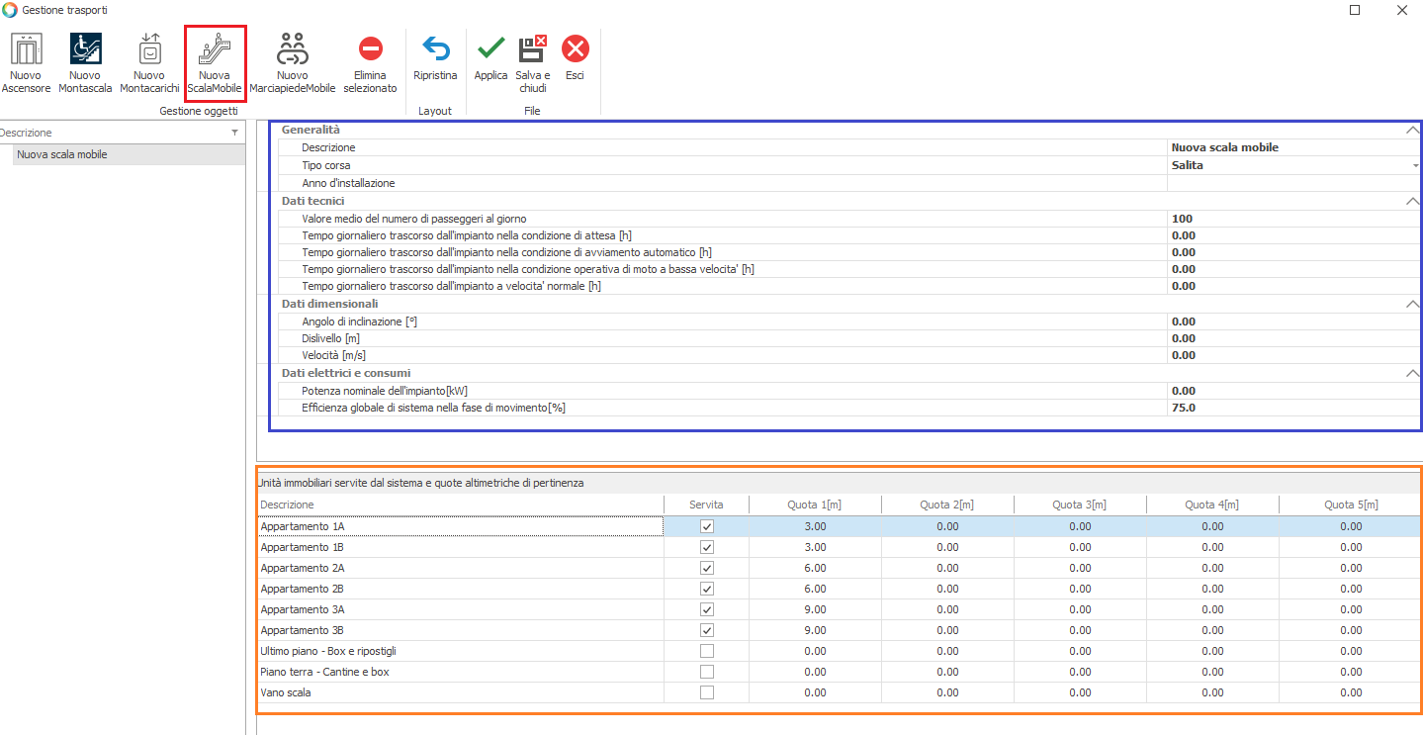Viewport: 1423px width, 735px height.
Task: Collapse the Dati dimensionali section
Action: pyautogui.click(x=1412, y=304)
